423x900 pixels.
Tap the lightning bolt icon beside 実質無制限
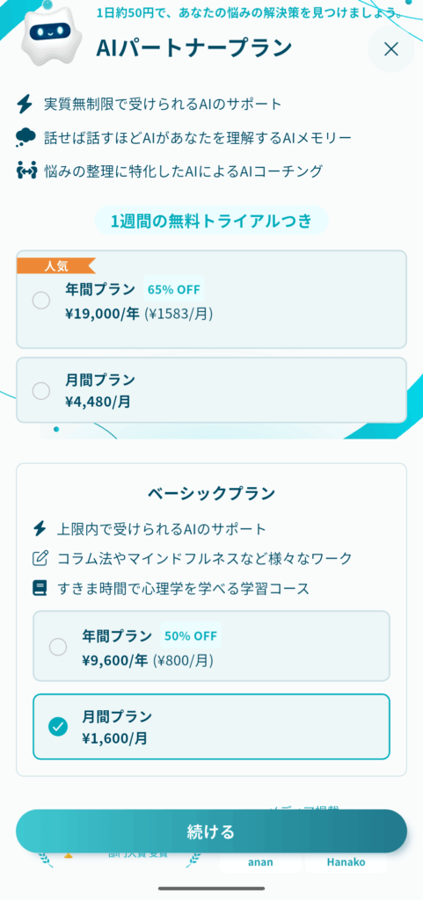pyautogui.click(x=24, y=105)
